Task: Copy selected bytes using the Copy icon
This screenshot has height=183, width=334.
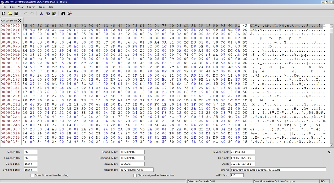Action: (48, 13)
